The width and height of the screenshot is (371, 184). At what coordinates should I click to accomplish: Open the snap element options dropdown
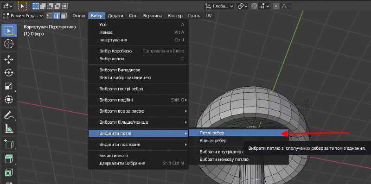tap(264, 6)
